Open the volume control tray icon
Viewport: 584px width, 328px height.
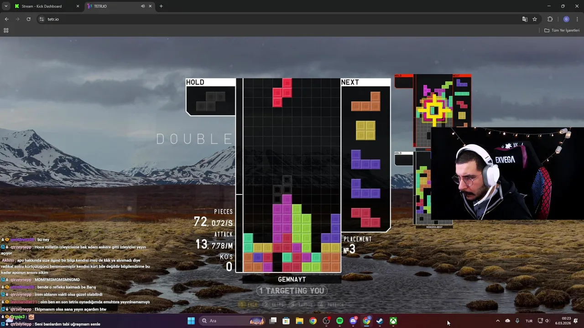[x=547, y=321]
